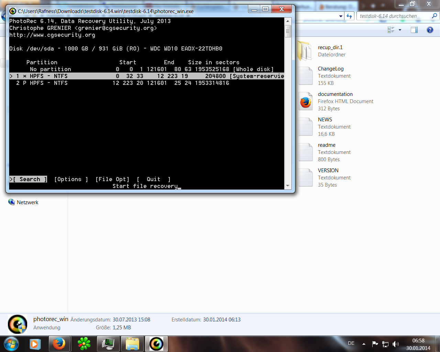Open Netzwerk in Explorer navigation pane
The image size is (440, 352).
(x=27, y=202)
